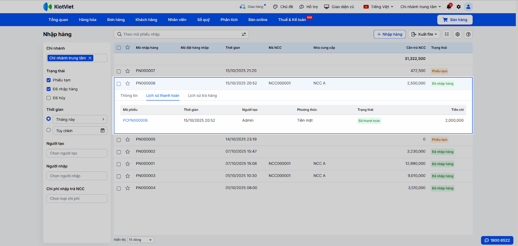Open the user account avatar
518x246 pixels.
(468, 7)
